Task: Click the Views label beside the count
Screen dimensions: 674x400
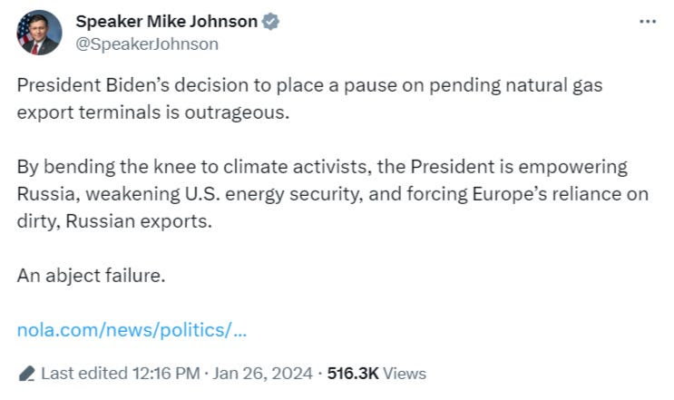Action: point(404,374)
